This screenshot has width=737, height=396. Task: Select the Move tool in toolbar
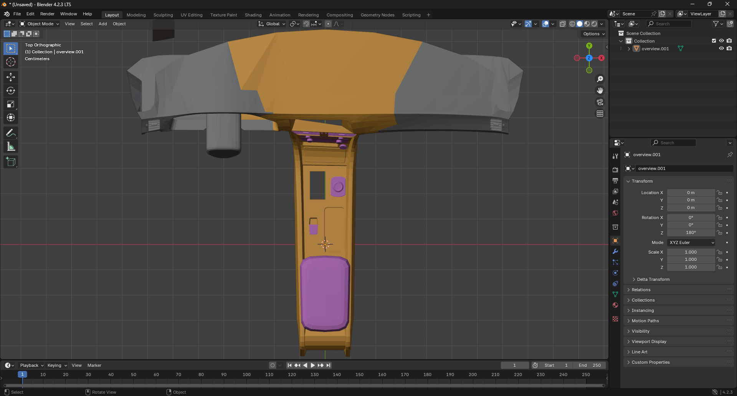pyautogui.click(x=11, y=77)
